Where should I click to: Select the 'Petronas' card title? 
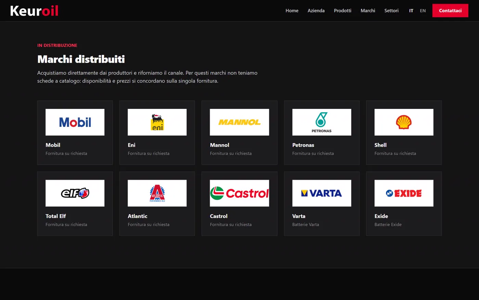[x=303, y=145]
